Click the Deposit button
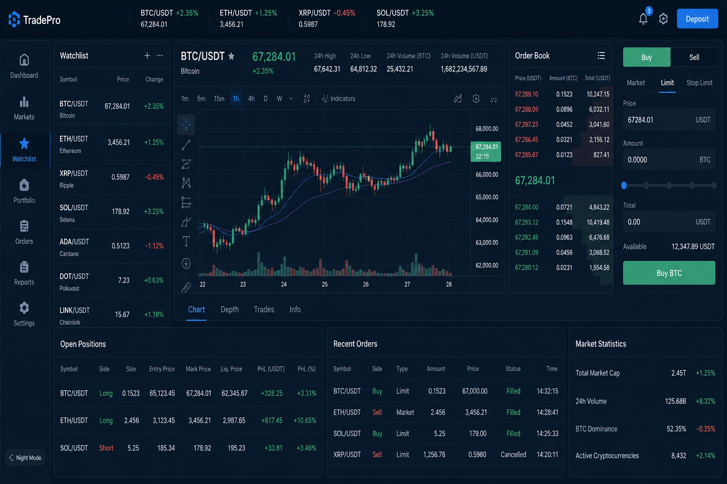The height and width of the screenshot is (484, 727). coord(697,19)
